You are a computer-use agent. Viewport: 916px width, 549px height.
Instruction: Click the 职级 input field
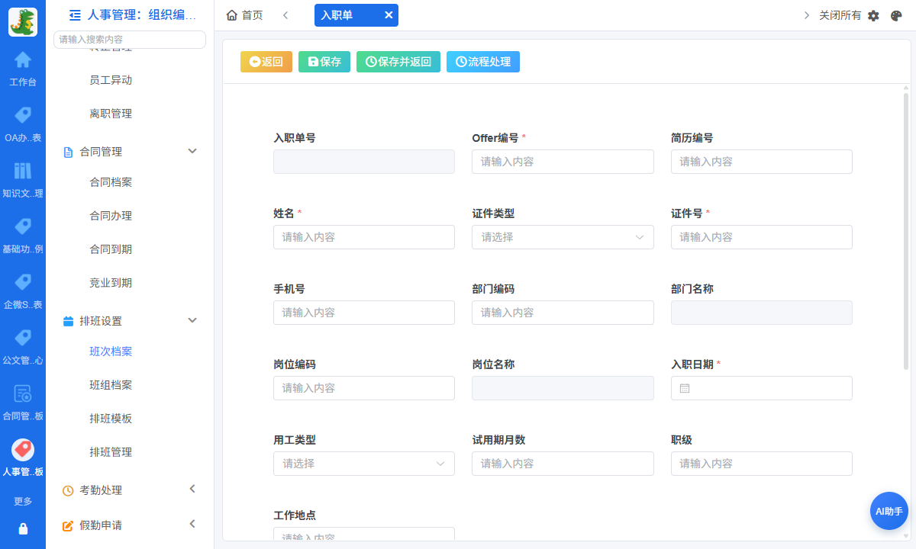tap(762, 464)
